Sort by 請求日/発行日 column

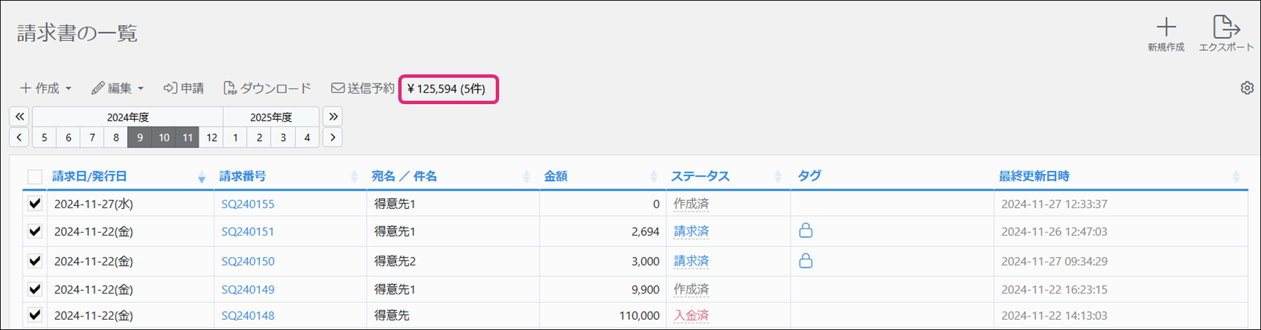(90, 176)
